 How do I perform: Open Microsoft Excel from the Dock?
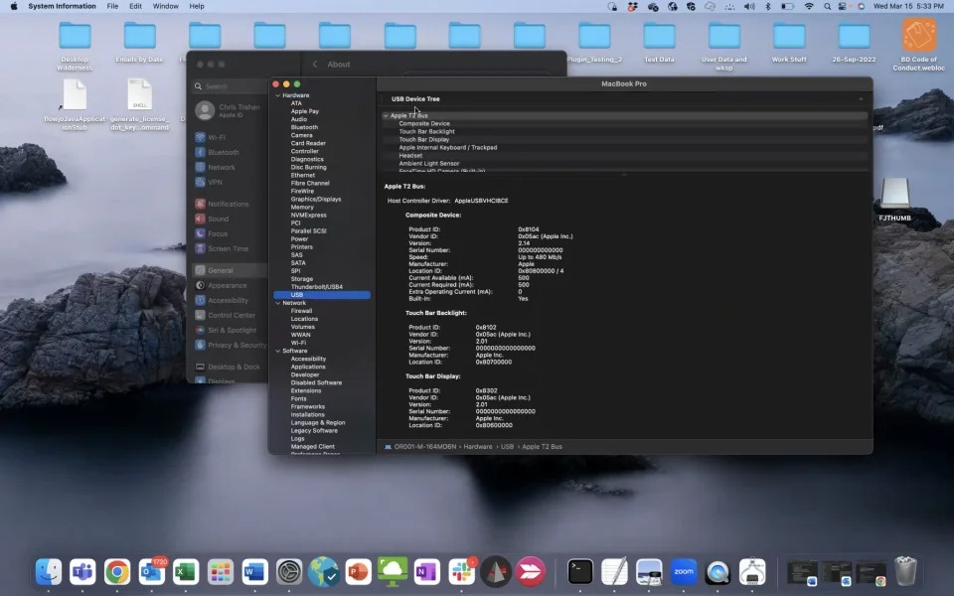tap(186, 571)
